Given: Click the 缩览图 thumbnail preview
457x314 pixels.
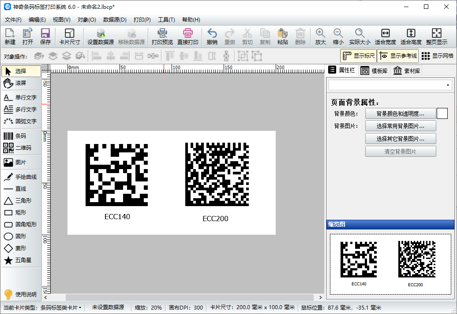Looking at the screenshot, I should pos(390,264).
